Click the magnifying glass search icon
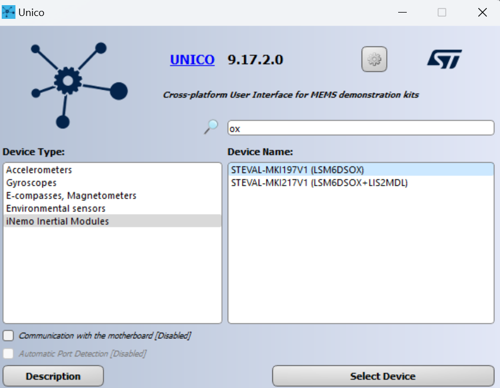Screen dimensions: 500x388 pos(212,127)
